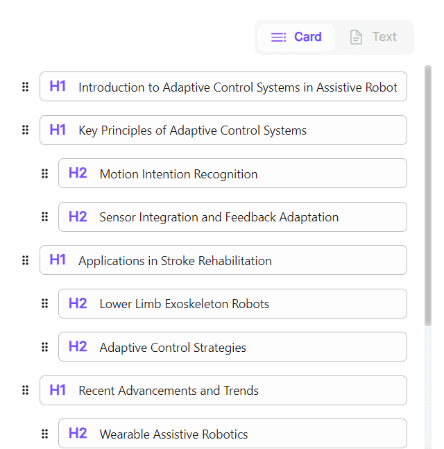The height and width of the screenshot is (449, 444).
Task: Click drag handle for Sensor Integration card
Action: click(x=44, y=217)
